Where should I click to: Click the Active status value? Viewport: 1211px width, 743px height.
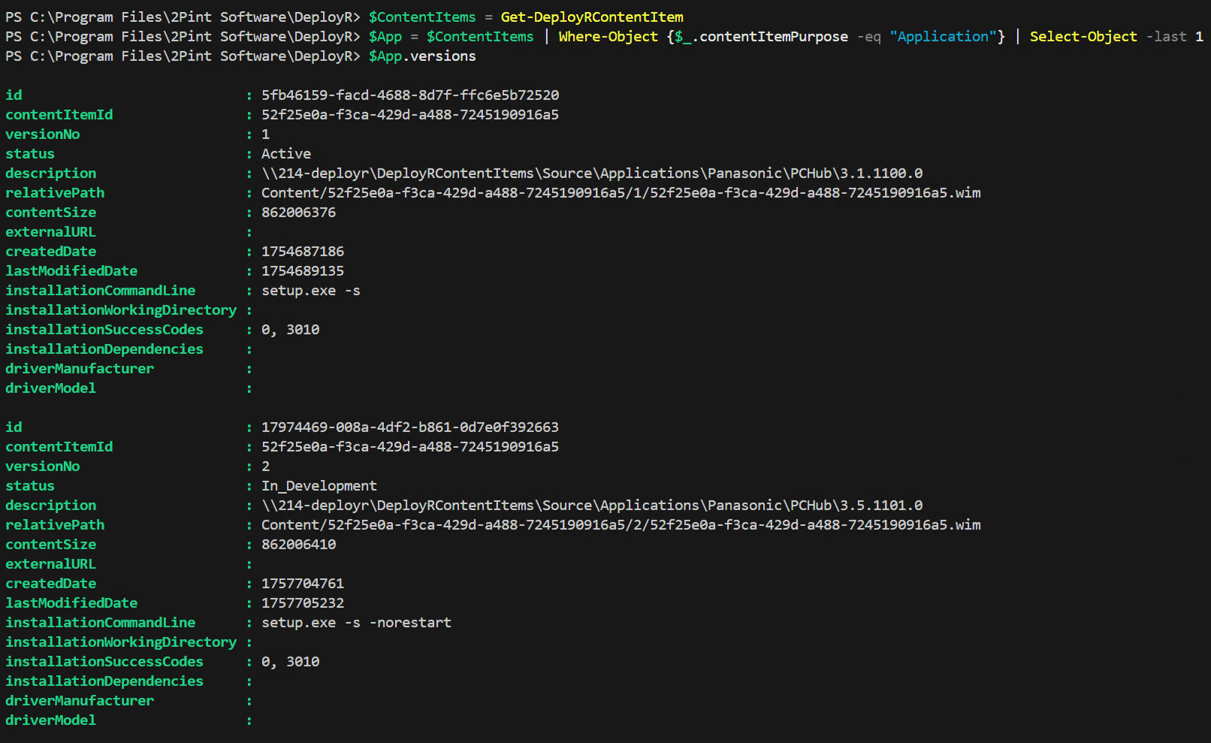point(286,154)
